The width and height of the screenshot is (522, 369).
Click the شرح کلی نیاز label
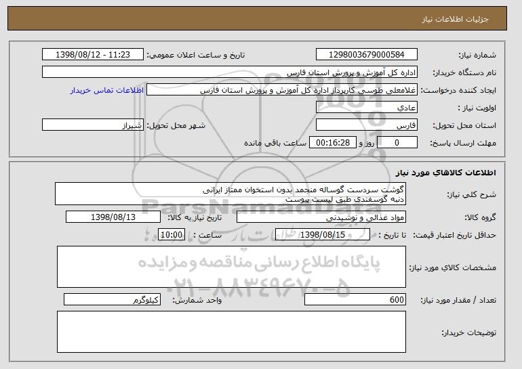coord(471,194)
